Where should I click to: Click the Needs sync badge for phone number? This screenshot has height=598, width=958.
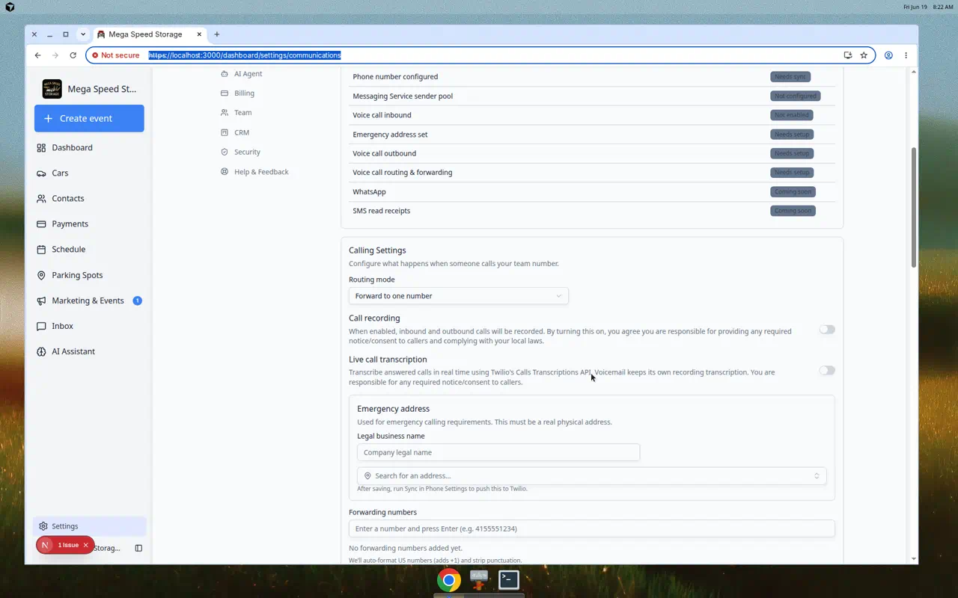tap(790, 76)
